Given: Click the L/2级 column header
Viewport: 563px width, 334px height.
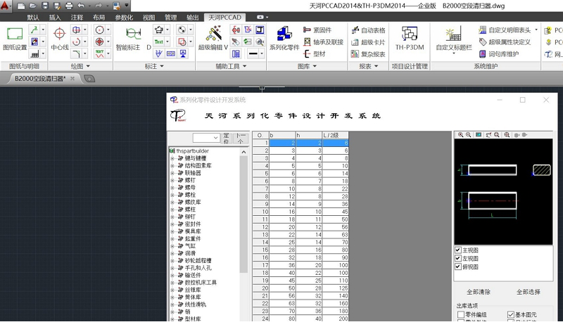Looking at the screenshot, I should coord(335,135).
